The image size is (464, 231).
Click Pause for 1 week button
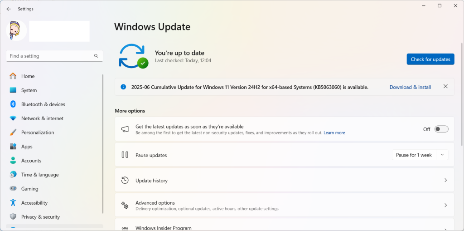[x=414, y=155]
